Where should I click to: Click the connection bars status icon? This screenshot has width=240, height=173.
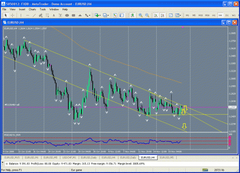205,170
